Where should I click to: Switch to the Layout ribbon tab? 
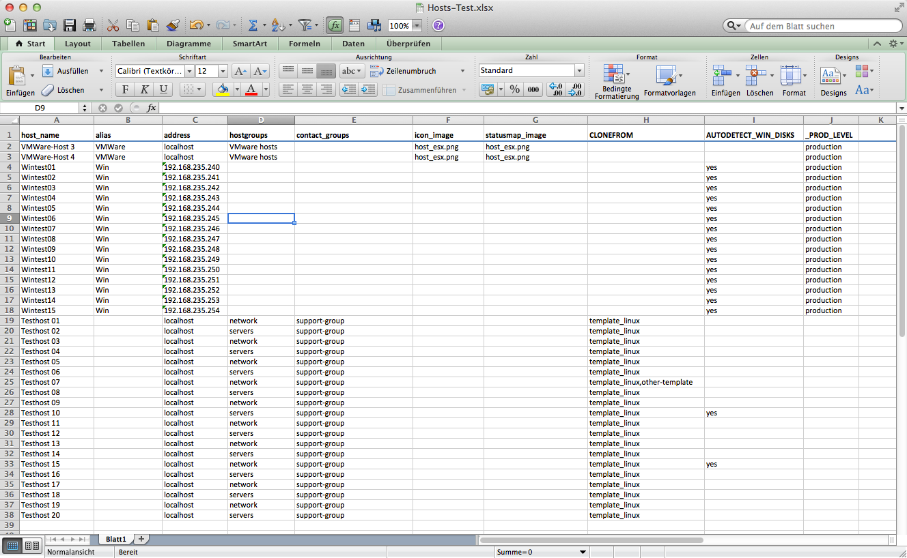tap(77, 44)
